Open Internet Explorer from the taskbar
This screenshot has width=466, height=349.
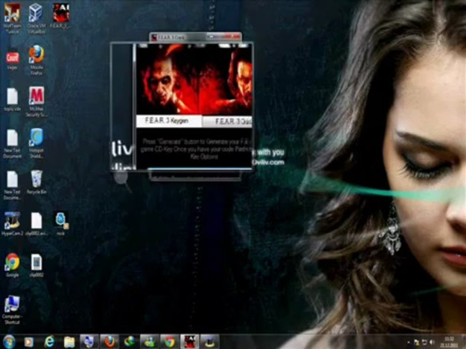pos(50,342)
